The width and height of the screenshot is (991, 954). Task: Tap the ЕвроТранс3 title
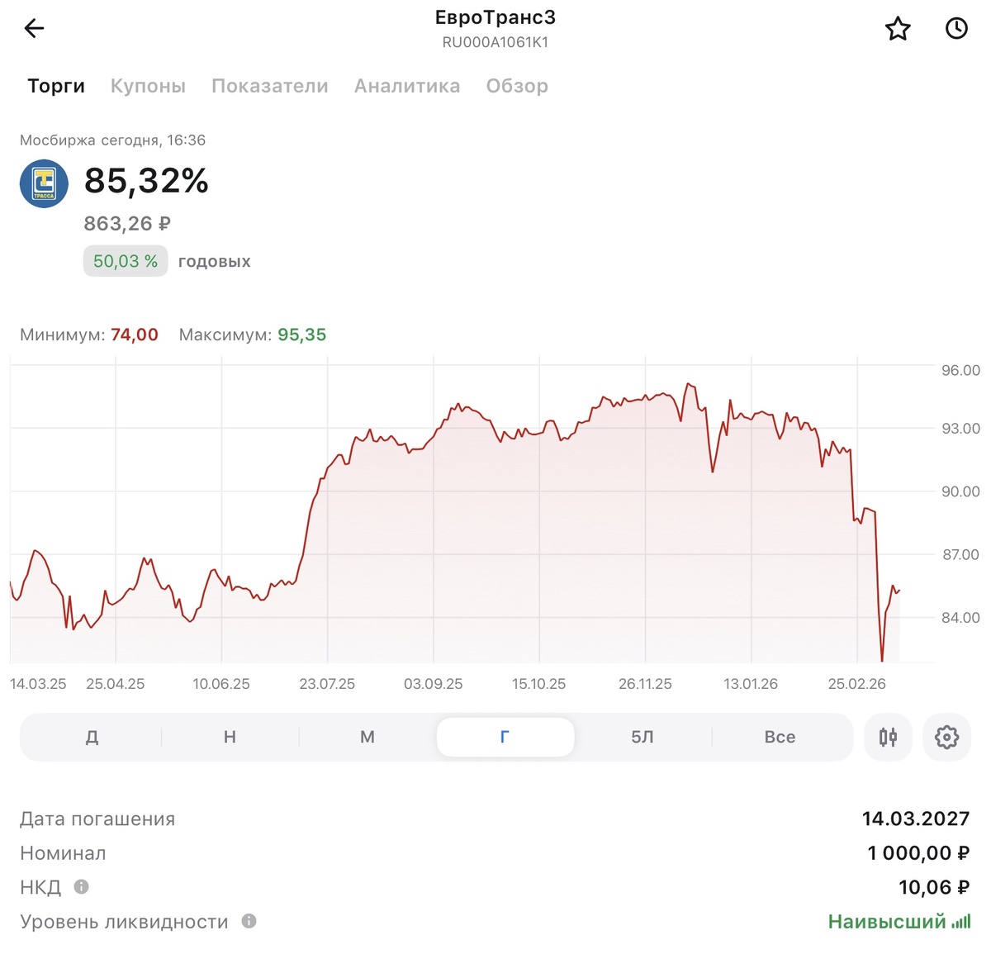[x=495, y=17]
